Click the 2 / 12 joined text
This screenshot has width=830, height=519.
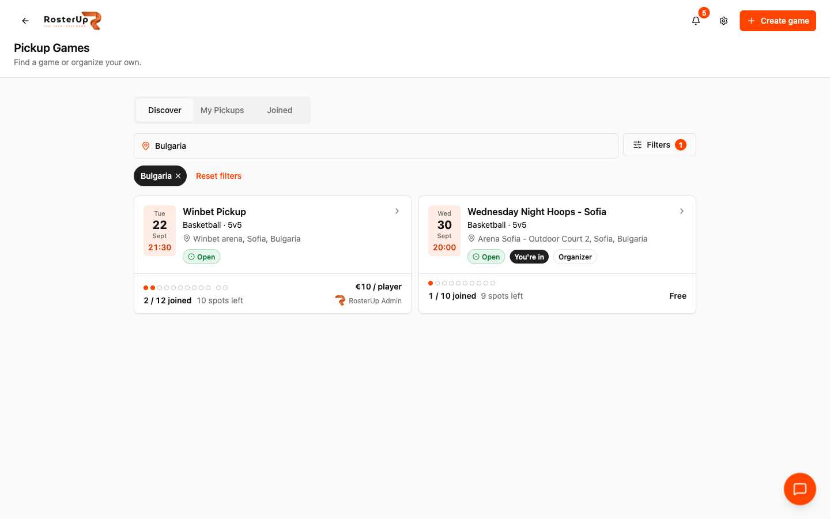[168, 300]
